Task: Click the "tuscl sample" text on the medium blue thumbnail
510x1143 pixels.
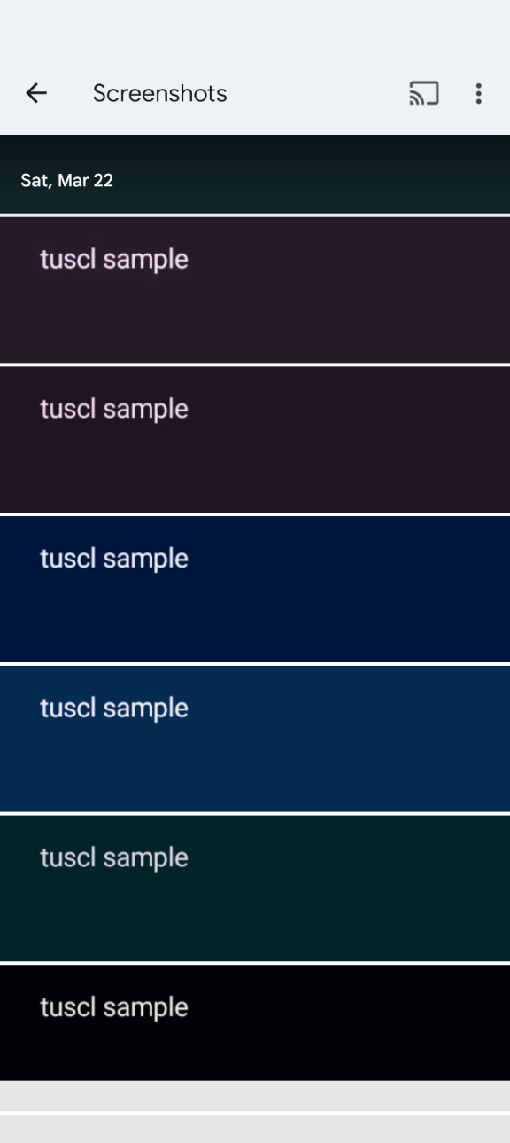Action: click(x=114, y=709)
